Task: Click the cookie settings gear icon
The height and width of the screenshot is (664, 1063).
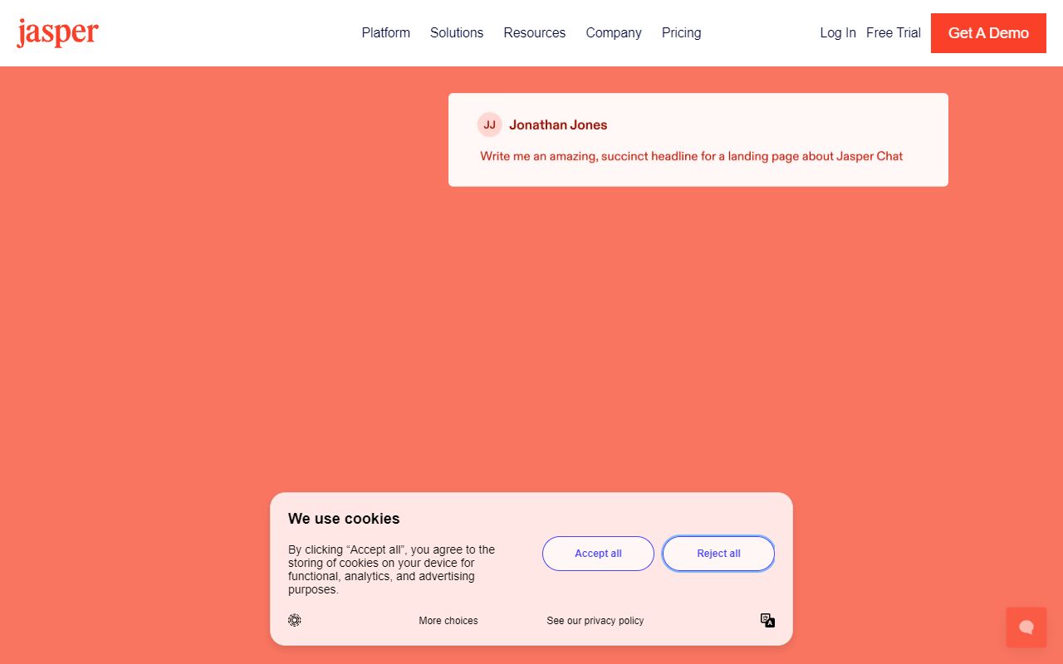Action: tap(294, 620)
